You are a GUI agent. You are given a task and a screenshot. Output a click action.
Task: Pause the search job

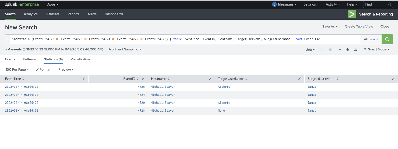point(322,49)
